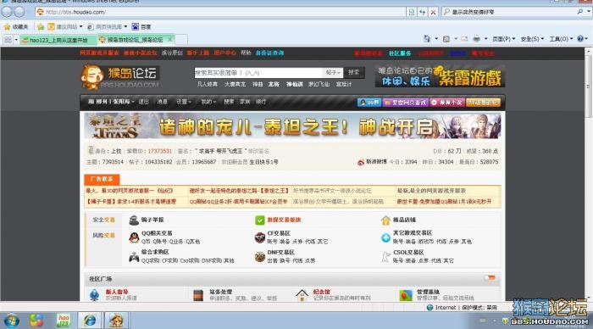Click the IE back navigation button

point(7,12)
